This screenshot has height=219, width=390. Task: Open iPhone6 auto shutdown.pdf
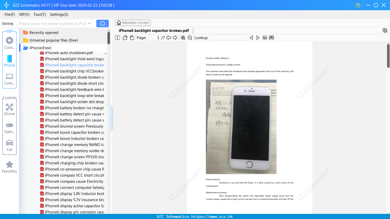point(69,53)
